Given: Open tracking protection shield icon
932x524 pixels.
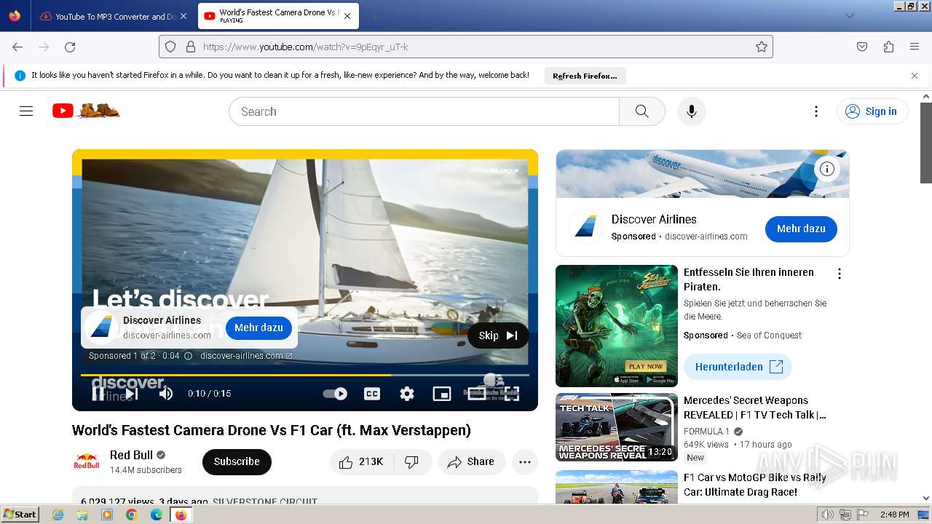Looking at the screenshot, I should pos(170,47).
